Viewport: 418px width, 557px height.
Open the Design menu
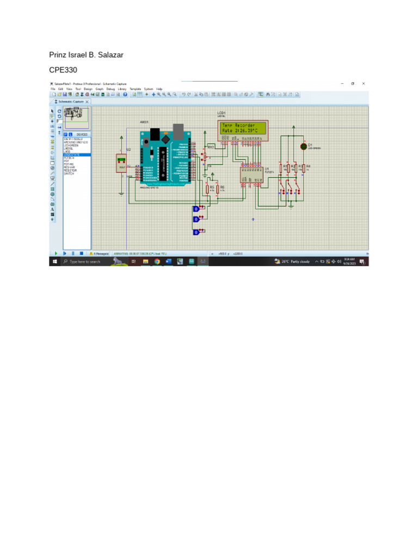click(x=88, y=89)
